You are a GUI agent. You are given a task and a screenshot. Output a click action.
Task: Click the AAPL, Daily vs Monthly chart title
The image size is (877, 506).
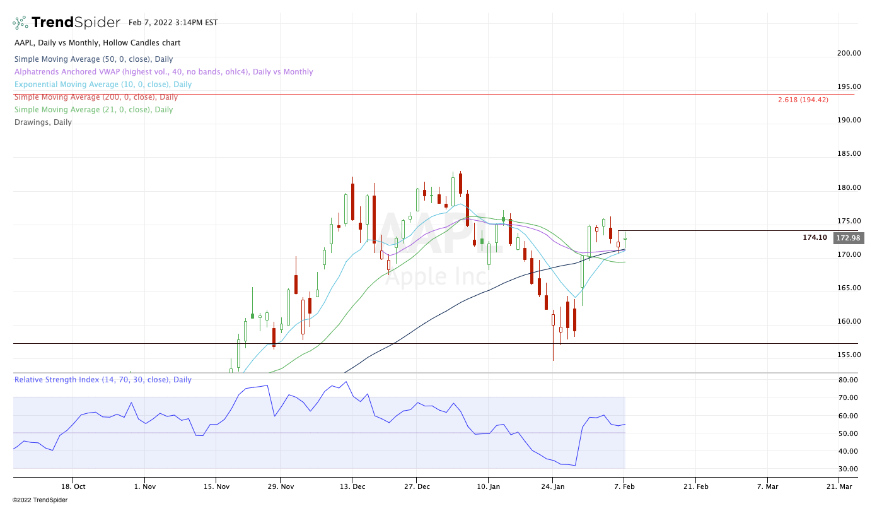pos(98,43)
